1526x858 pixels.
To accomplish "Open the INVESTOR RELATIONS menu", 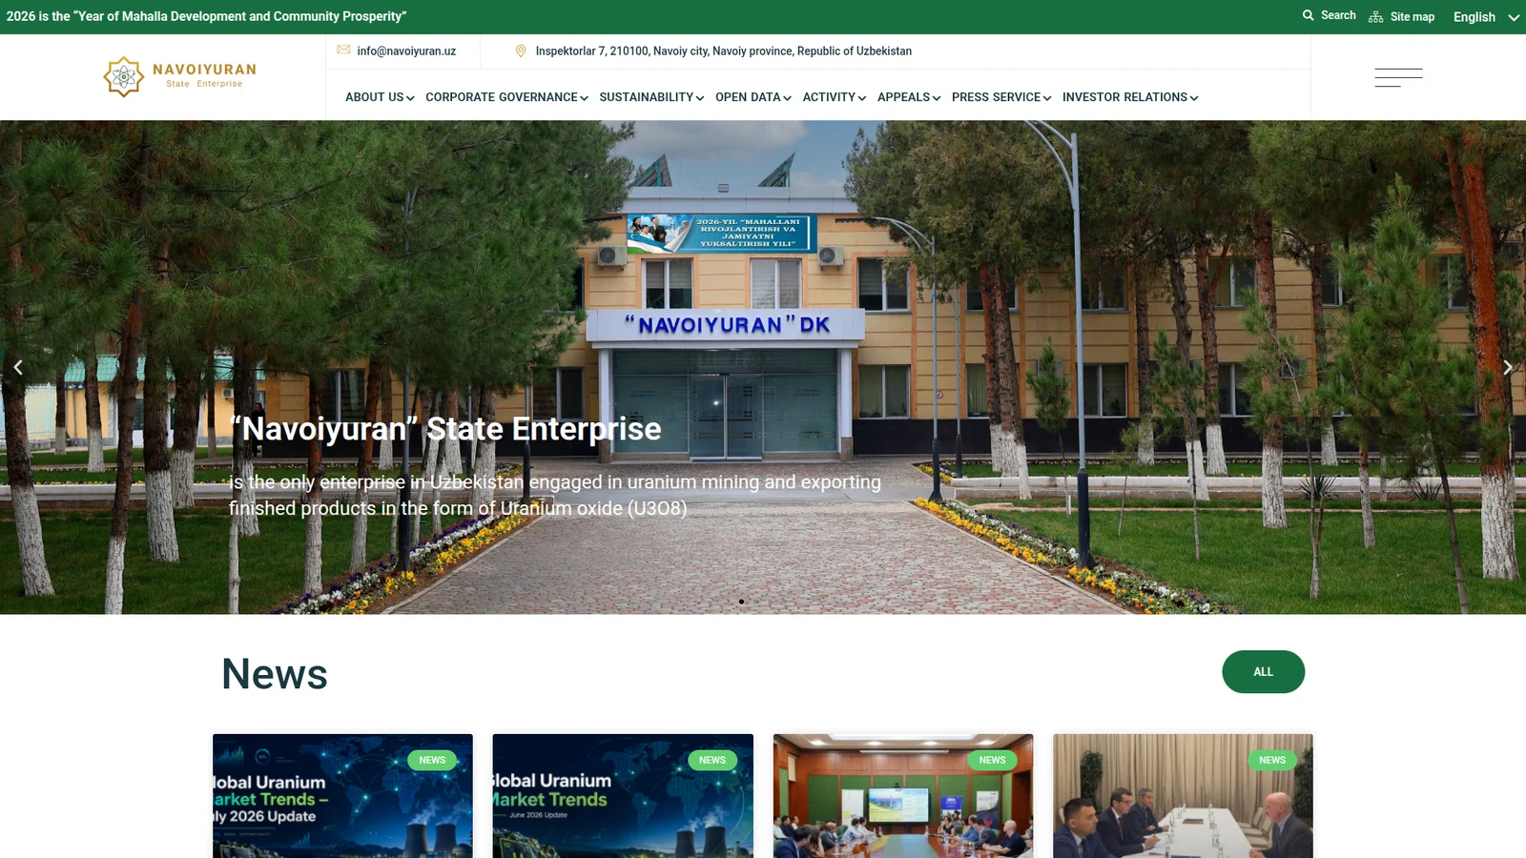I will 1130,97.
